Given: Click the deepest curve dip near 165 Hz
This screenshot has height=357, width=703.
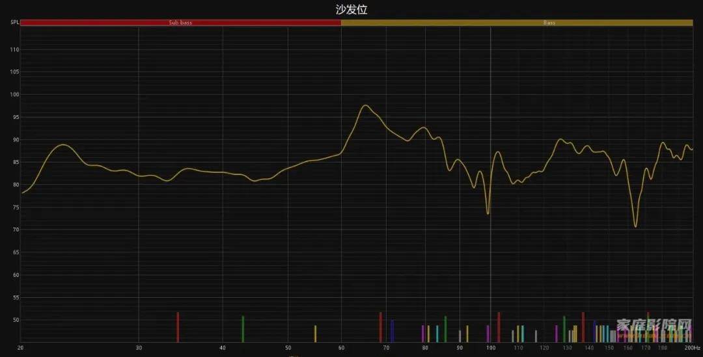Looking at the screenshot, I should click(x=636, y=225).
